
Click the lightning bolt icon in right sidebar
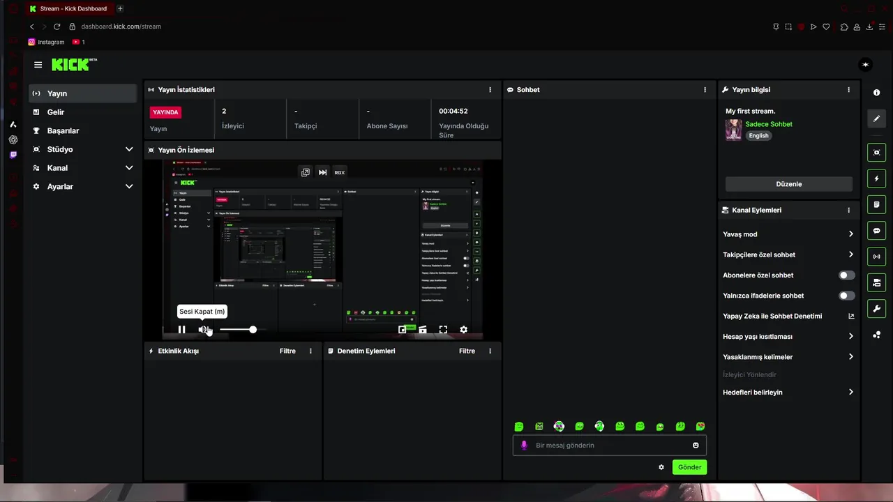(877, 178)
